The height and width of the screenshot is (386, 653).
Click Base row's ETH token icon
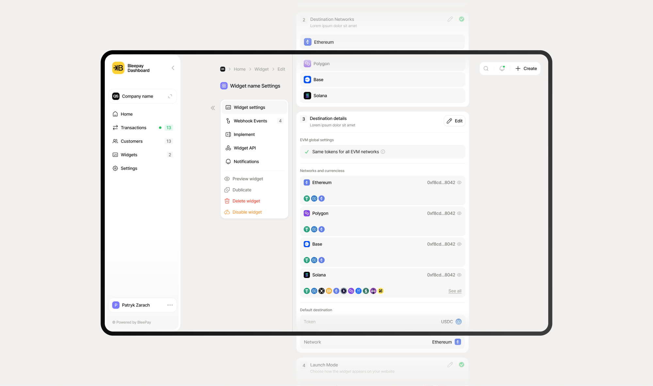[322, 260]
